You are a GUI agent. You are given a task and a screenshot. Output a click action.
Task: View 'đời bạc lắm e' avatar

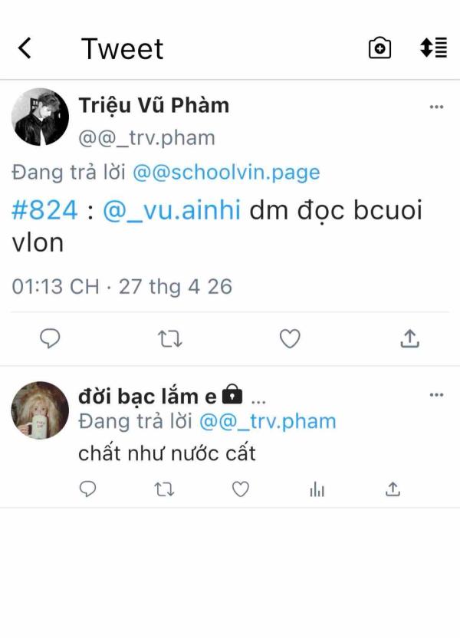40,410
